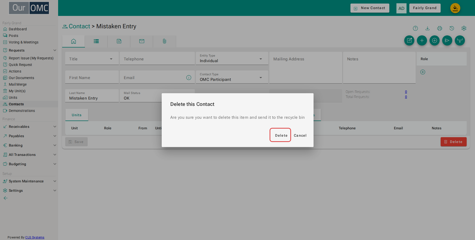The image size is (475, 240).
Task: Click the Email field info icon
Action: click(x=189, y=78)
